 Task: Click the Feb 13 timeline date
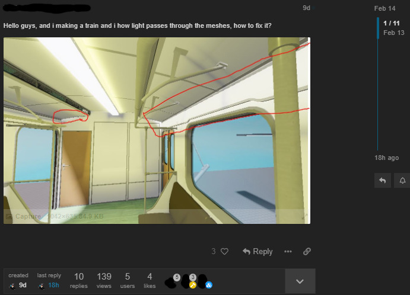[394, 33]
